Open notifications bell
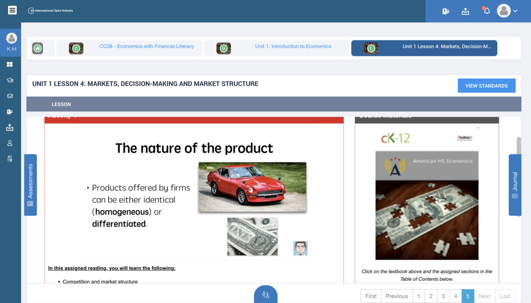Image resolution: width=531 pixels, height=303 pixels. coord(486,11)
